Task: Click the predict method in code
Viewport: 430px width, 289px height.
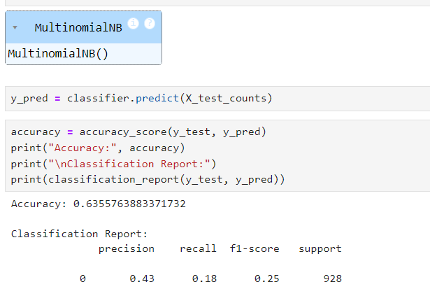Action: [x=158, y=98]
